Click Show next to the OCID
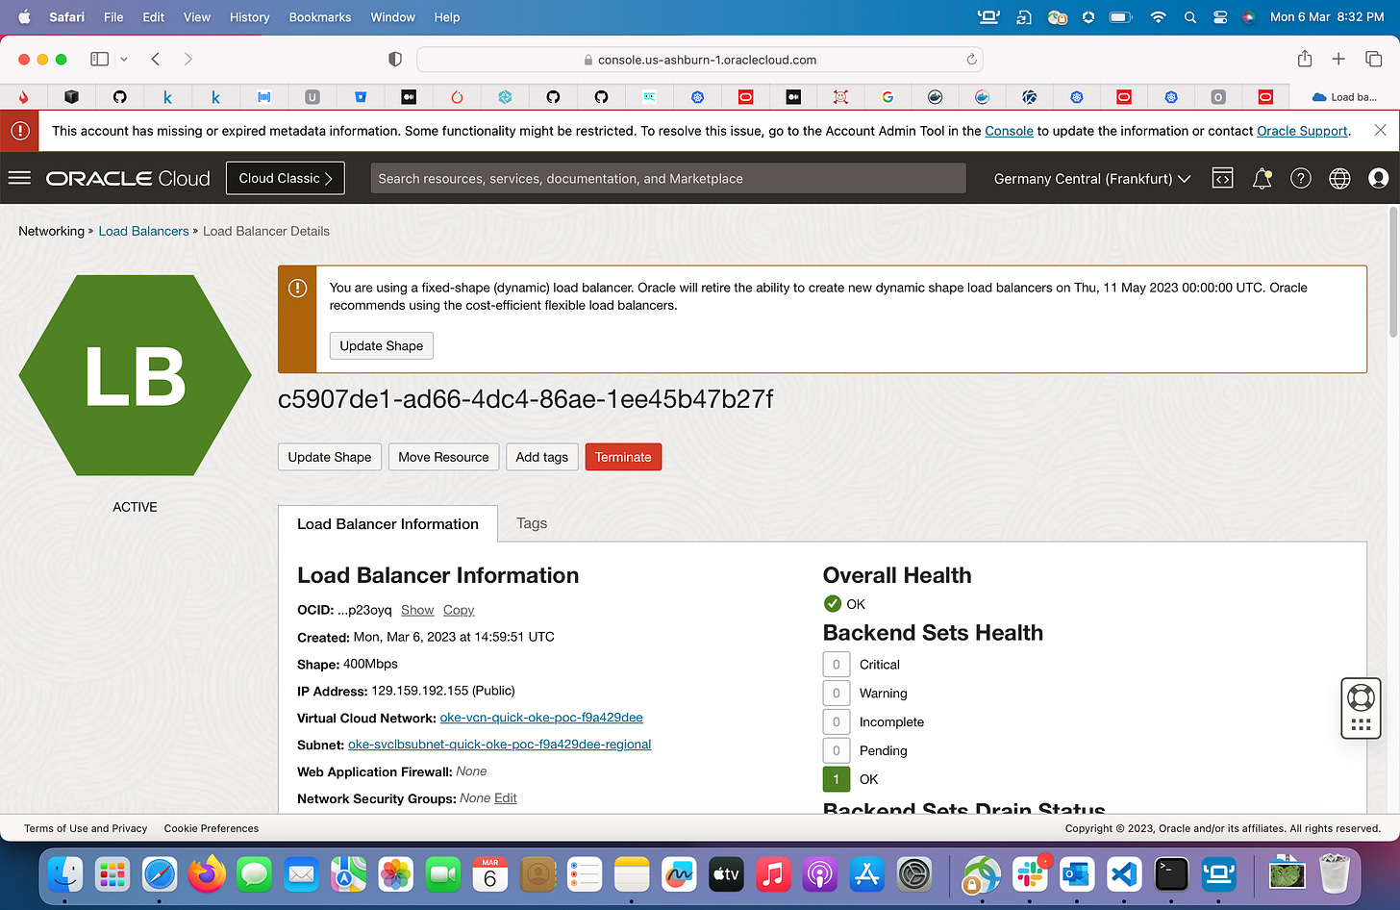 click(x=417, y=610)
